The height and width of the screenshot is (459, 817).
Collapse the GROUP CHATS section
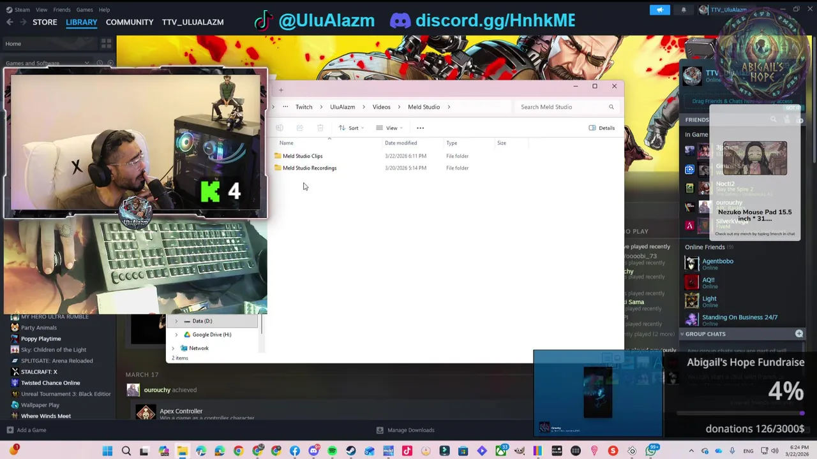pyautogui.click(x=682, y=334)
